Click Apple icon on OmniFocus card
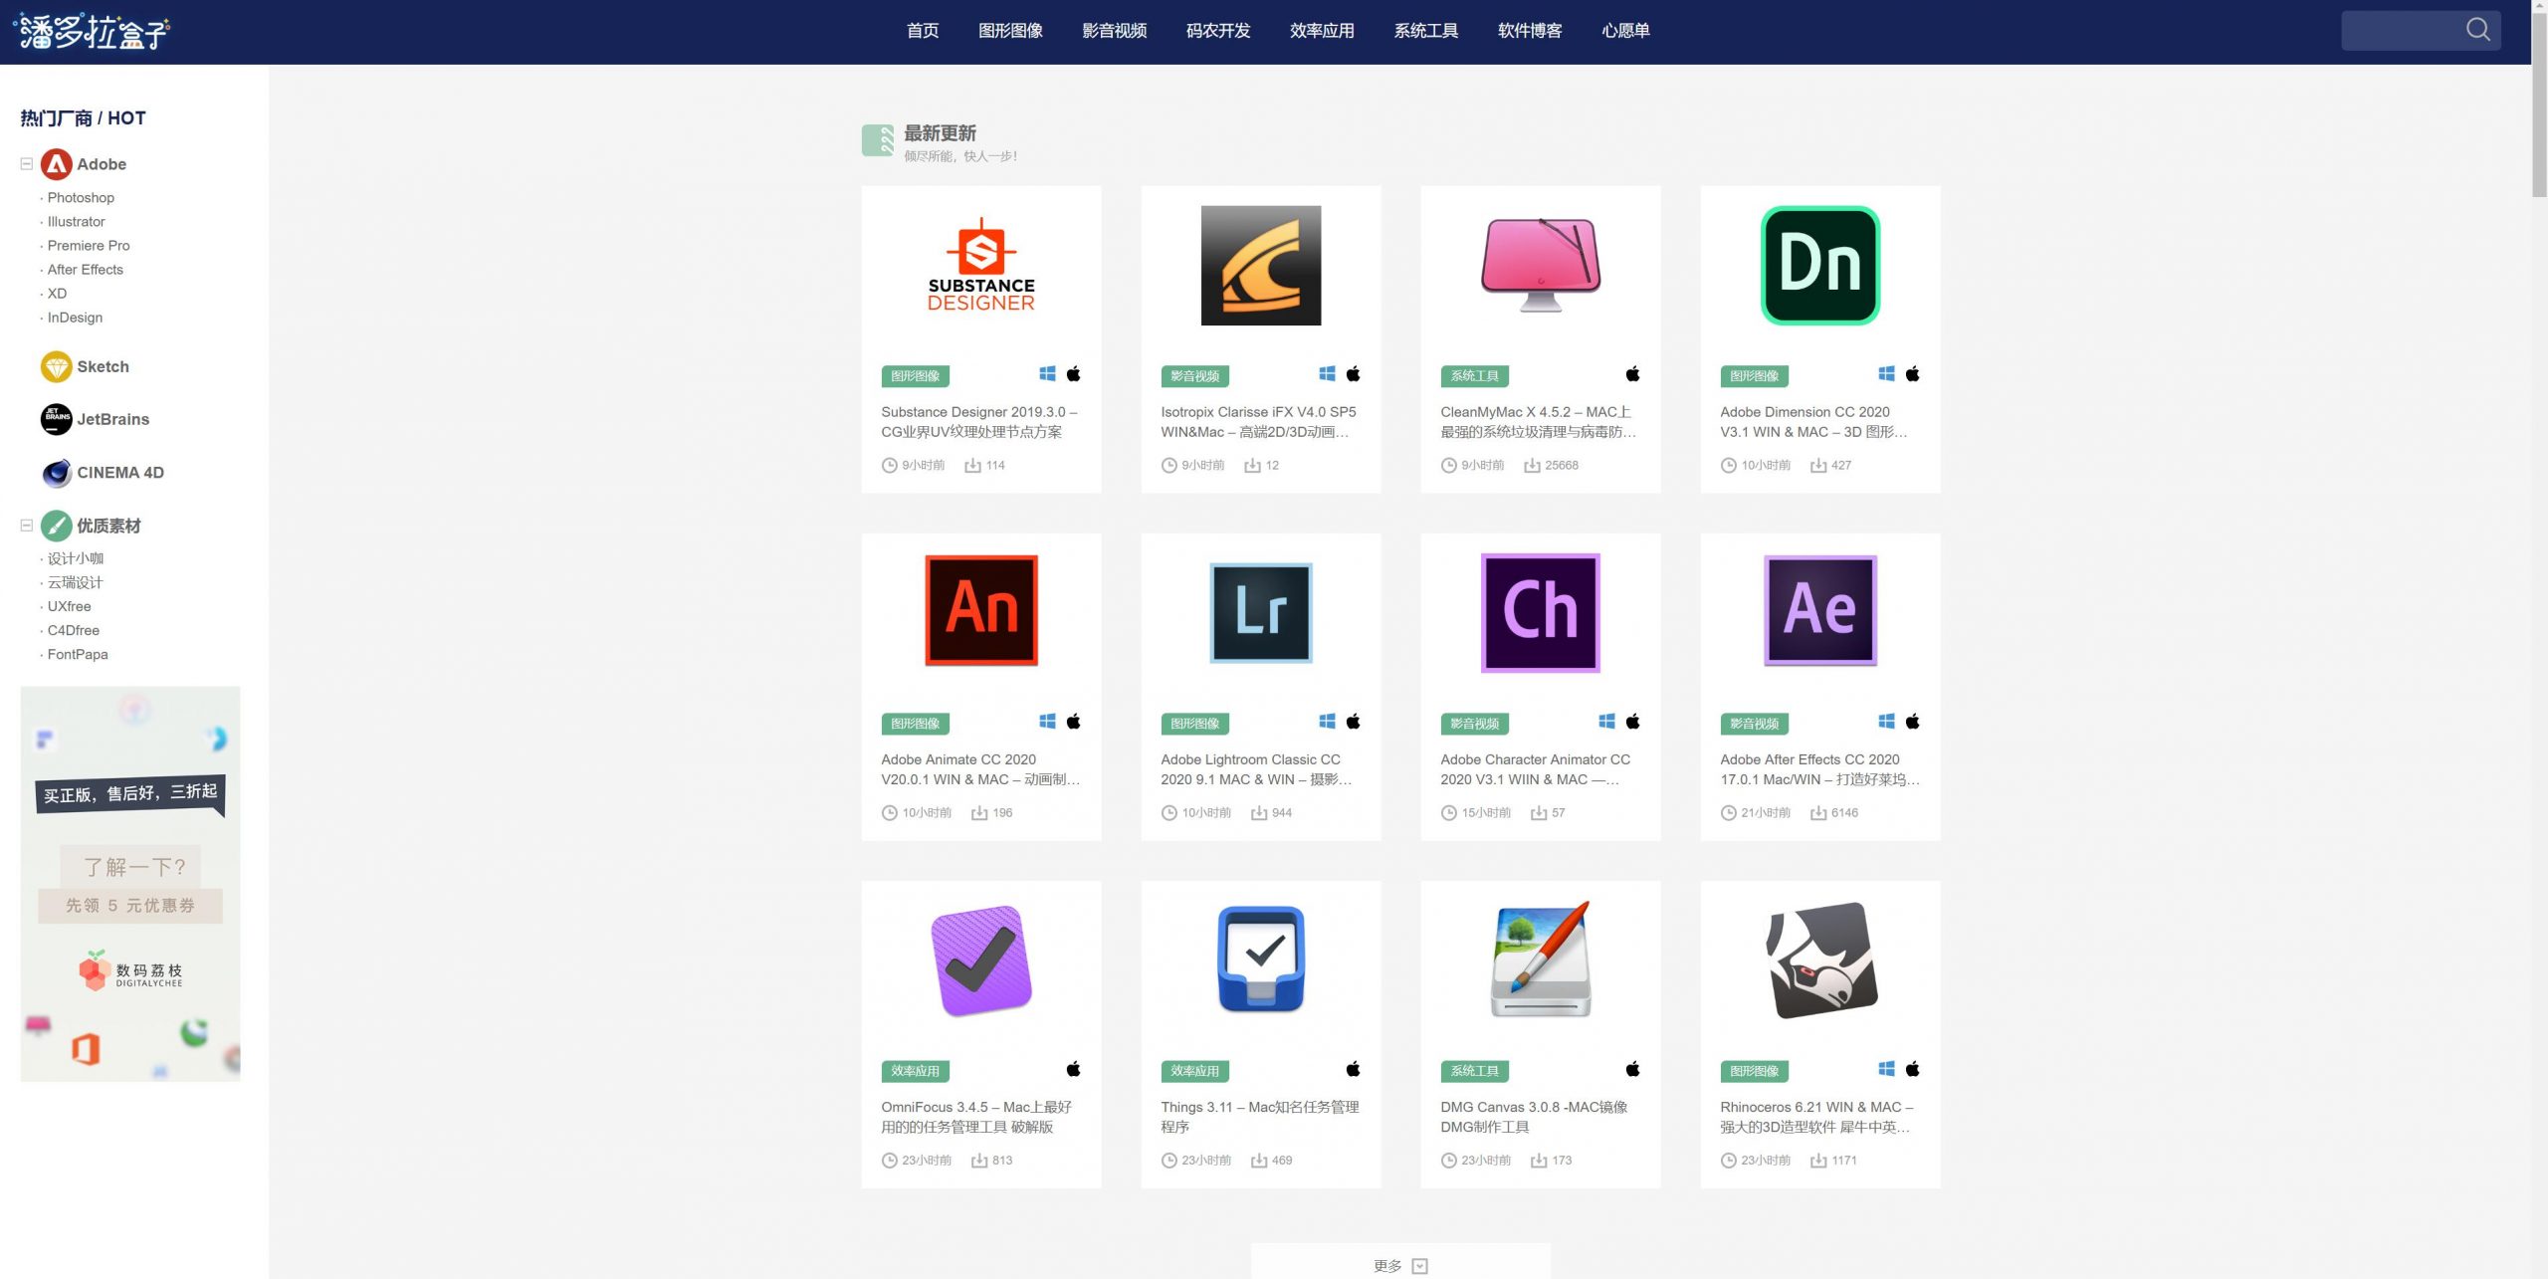2548x1279 pixels. (x=1073, y=1069)
